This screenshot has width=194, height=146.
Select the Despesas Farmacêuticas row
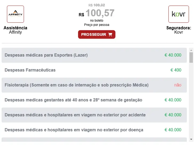(94, 70)
